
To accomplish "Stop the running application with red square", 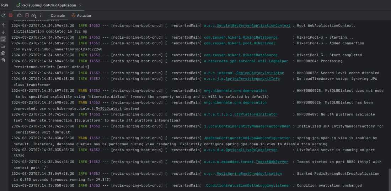I will tap(10, 16).
